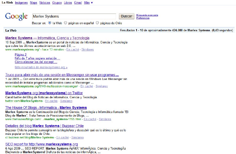Viewport: 236px width, 154px height.
Task: Open 'The House Of Blogs - Informatica' result
Action: click(46, 108)
